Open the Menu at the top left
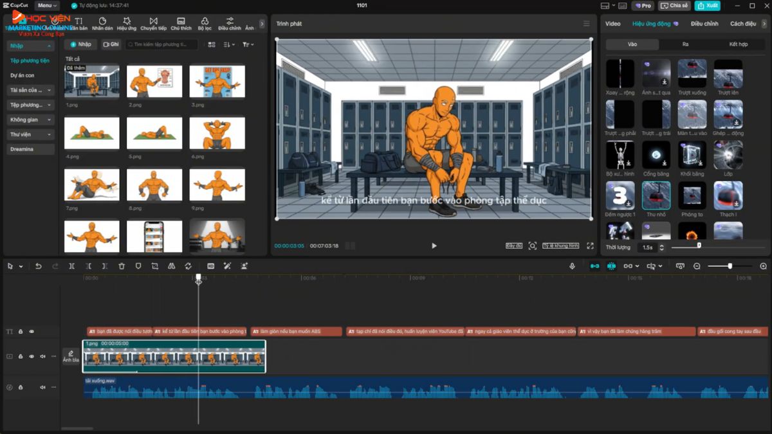 point(47,5)
